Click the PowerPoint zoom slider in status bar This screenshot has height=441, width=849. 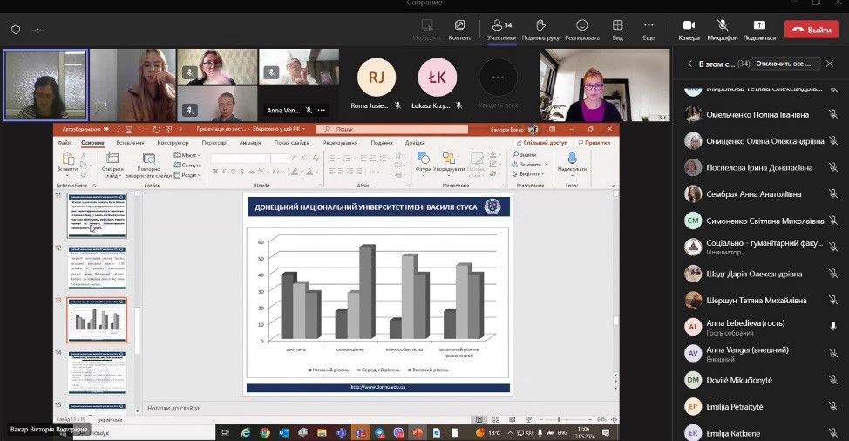point(559,419)
